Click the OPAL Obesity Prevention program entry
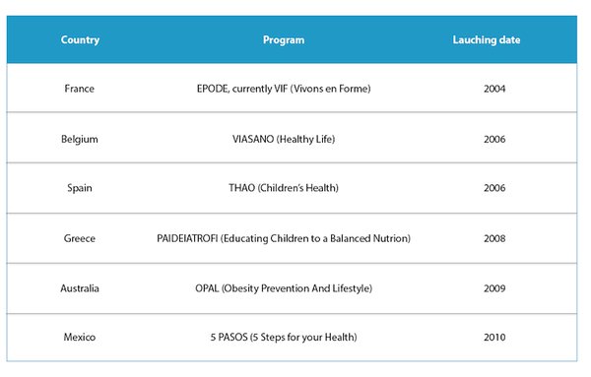 284,288
